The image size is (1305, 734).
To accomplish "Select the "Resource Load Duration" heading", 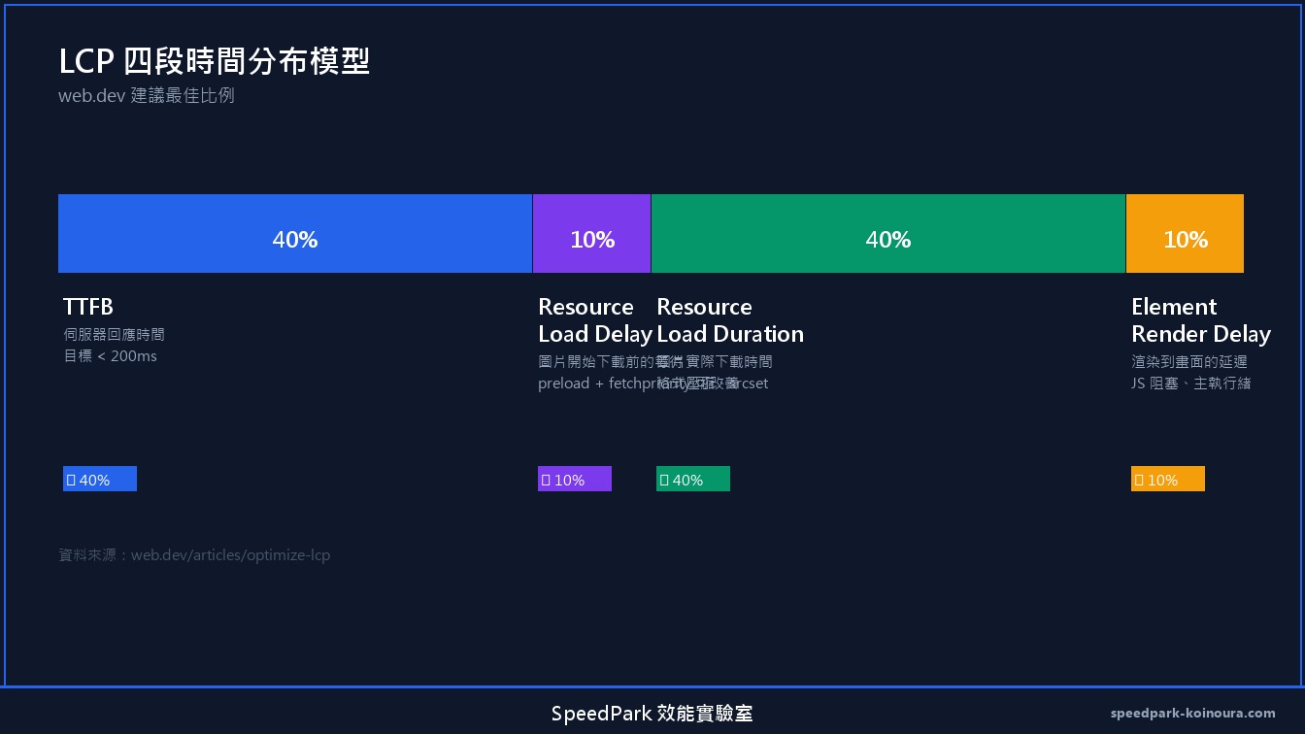I will [x=730, y=320].
